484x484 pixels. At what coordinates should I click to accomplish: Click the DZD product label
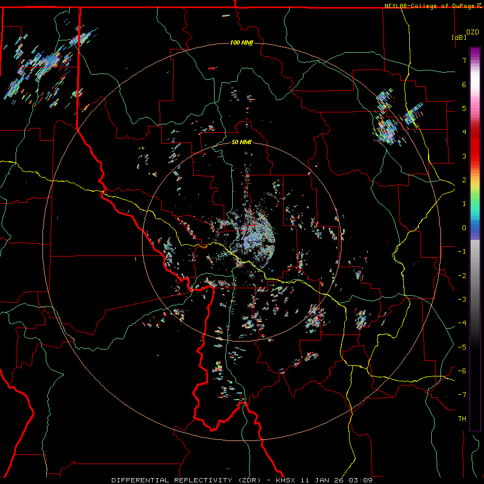[x=473, y=32]
